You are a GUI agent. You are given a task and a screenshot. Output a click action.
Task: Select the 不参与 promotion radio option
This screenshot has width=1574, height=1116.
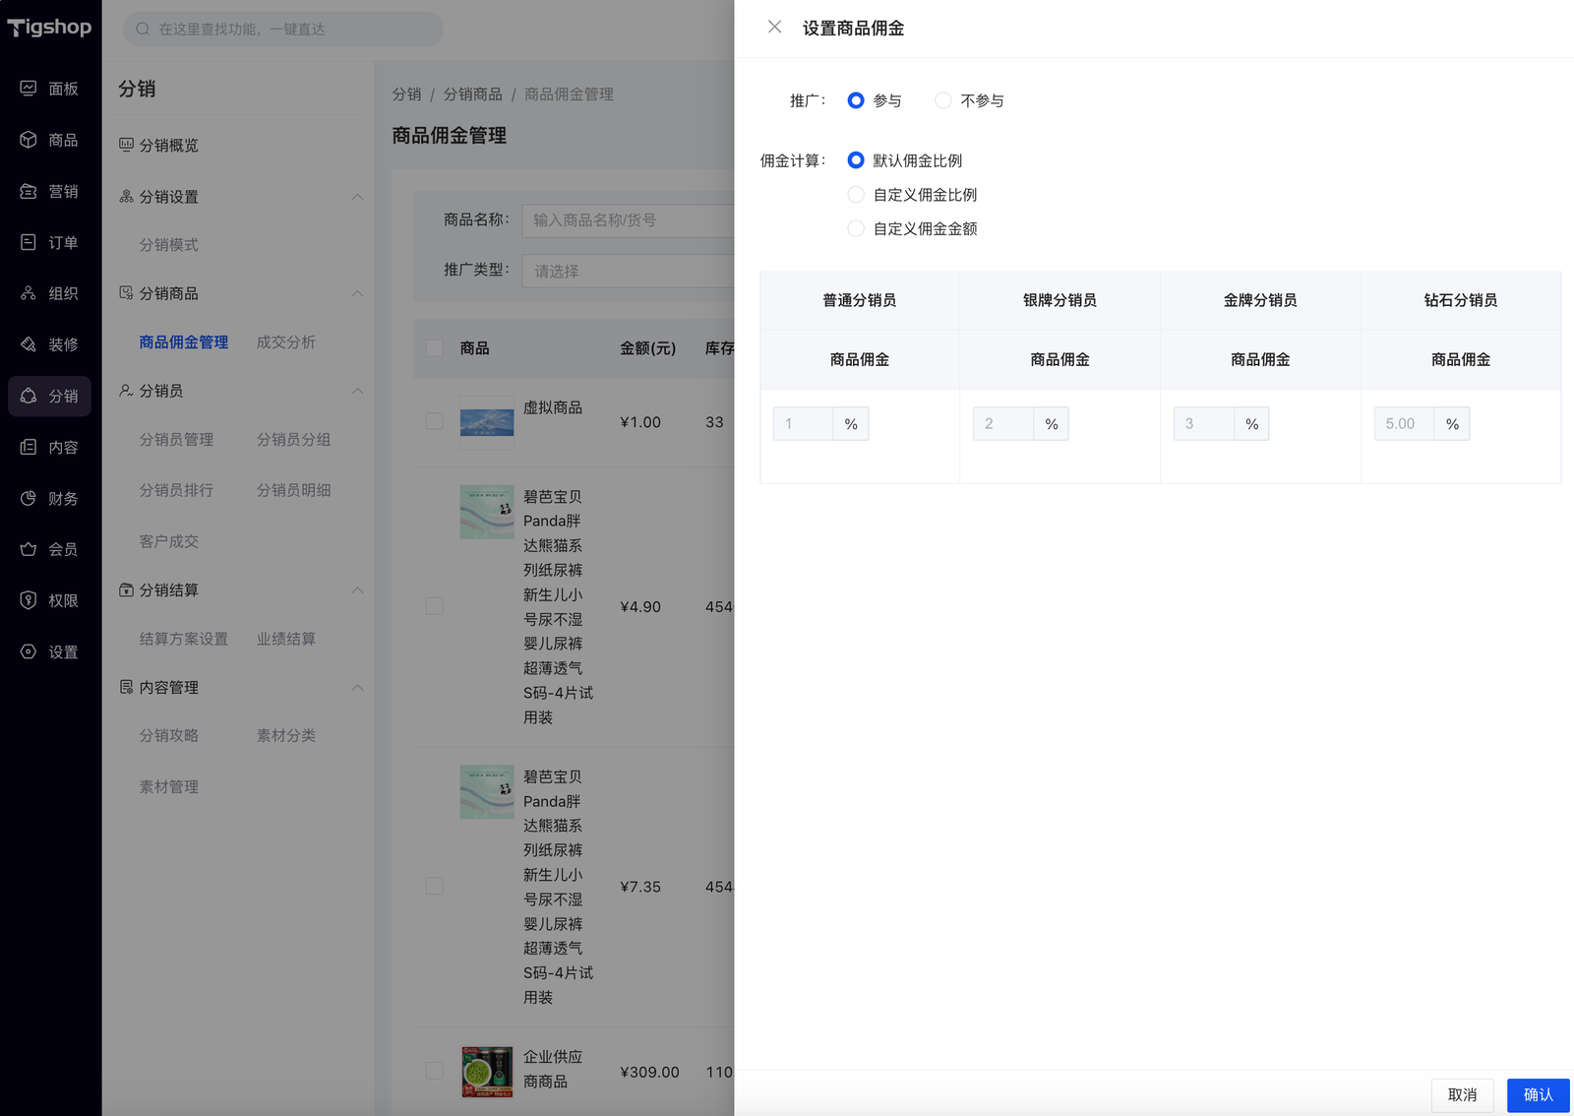coord(943,100)
